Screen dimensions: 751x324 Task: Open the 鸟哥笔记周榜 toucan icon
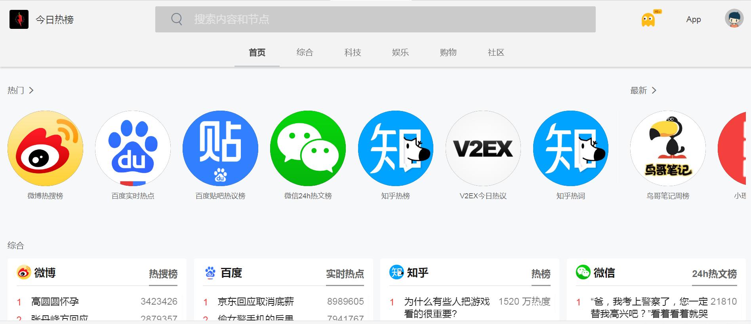[x=668, y=148]
